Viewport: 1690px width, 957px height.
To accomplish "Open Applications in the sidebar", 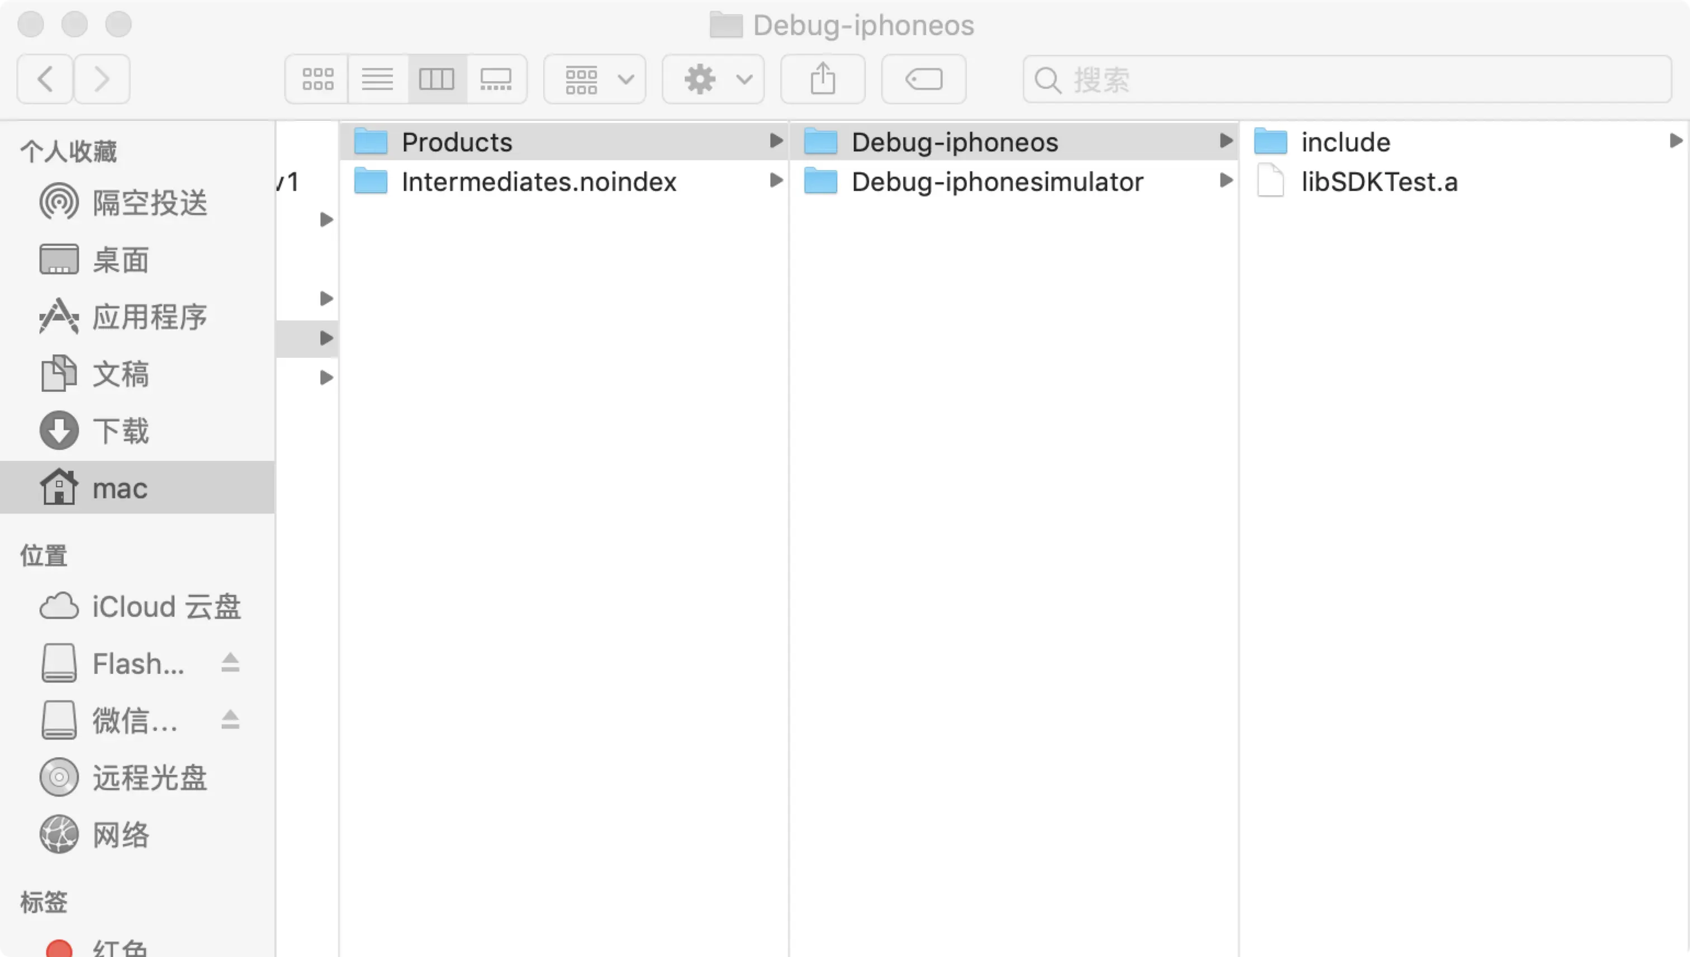I will point(149,317).
